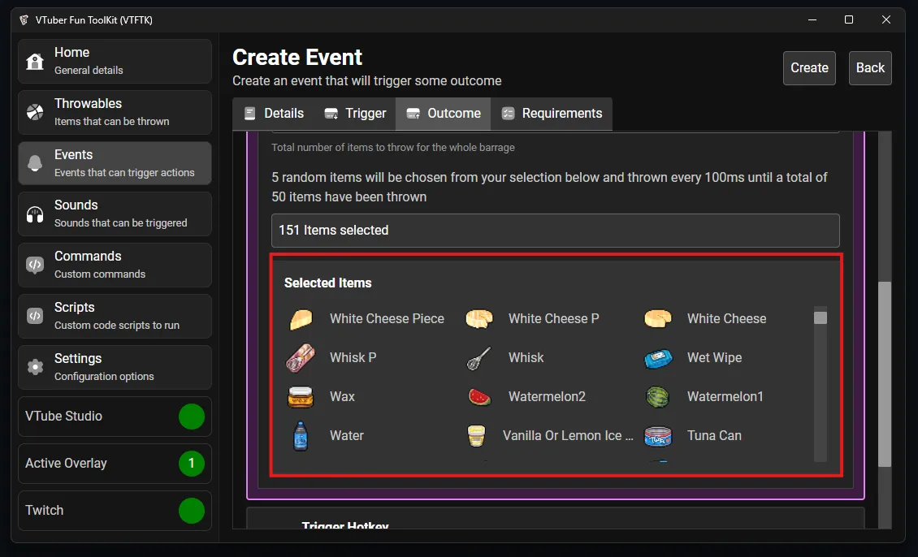Click the White Cheese Piece item icon

tap(301, 319)
